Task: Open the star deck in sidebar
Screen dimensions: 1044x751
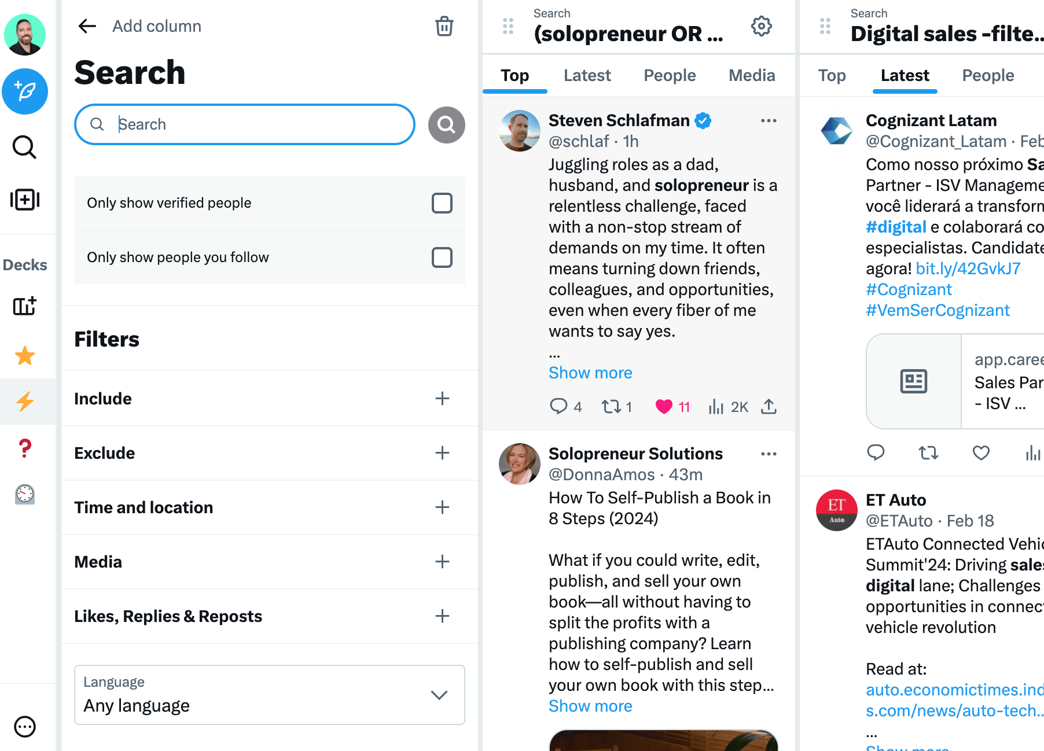Action: [25, 355]
